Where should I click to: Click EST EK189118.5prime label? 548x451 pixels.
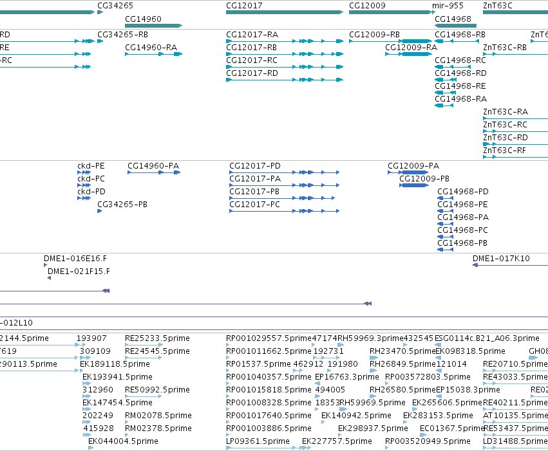115,364
